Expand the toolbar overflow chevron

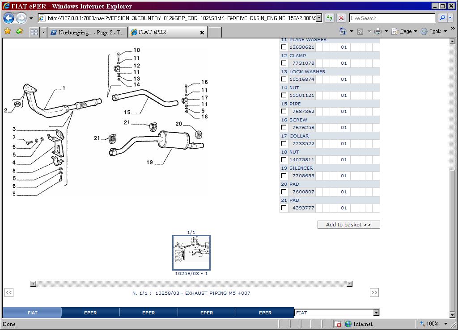(453, 29)
